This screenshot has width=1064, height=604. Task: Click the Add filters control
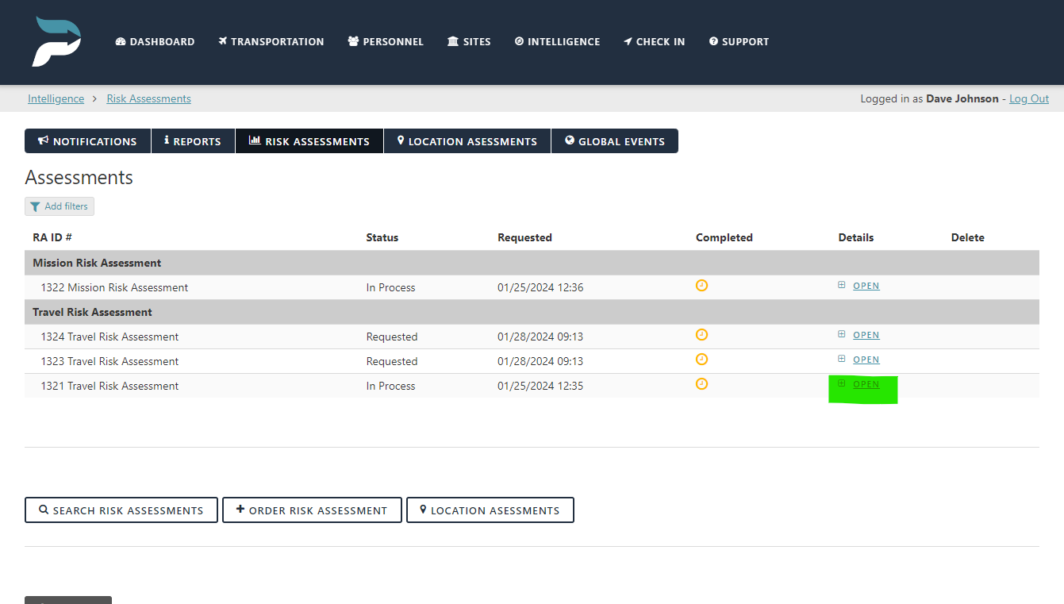click(x=59, y=206)
